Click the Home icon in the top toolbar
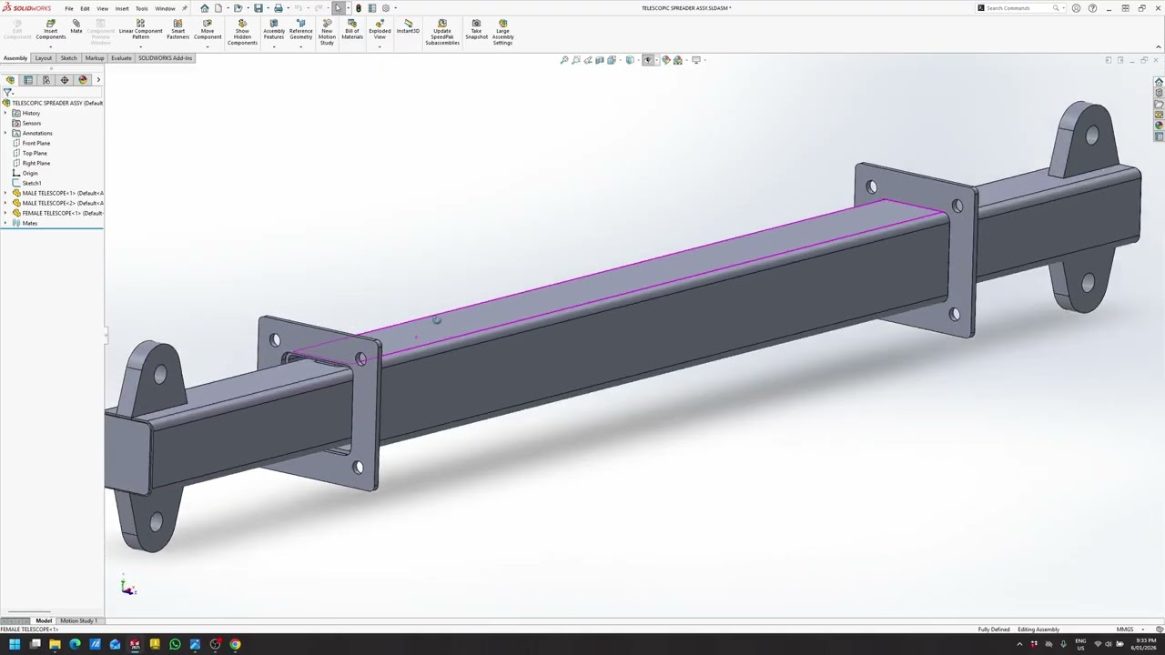The image size is (1165, 655). (204, 8)
